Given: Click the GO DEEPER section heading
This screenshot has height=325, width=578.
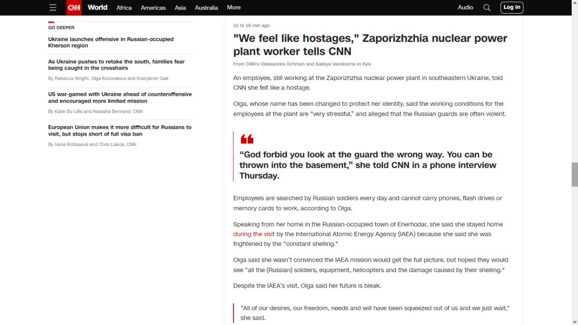Looking at the screenshot, I should point(61,28).
